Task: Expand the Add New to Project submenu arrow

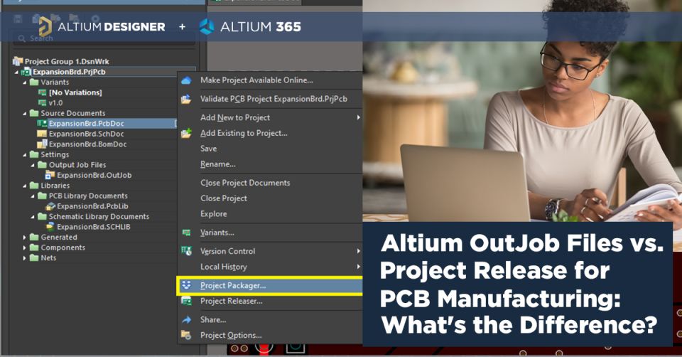Action: pyautogui.click(x=358, y=117)
